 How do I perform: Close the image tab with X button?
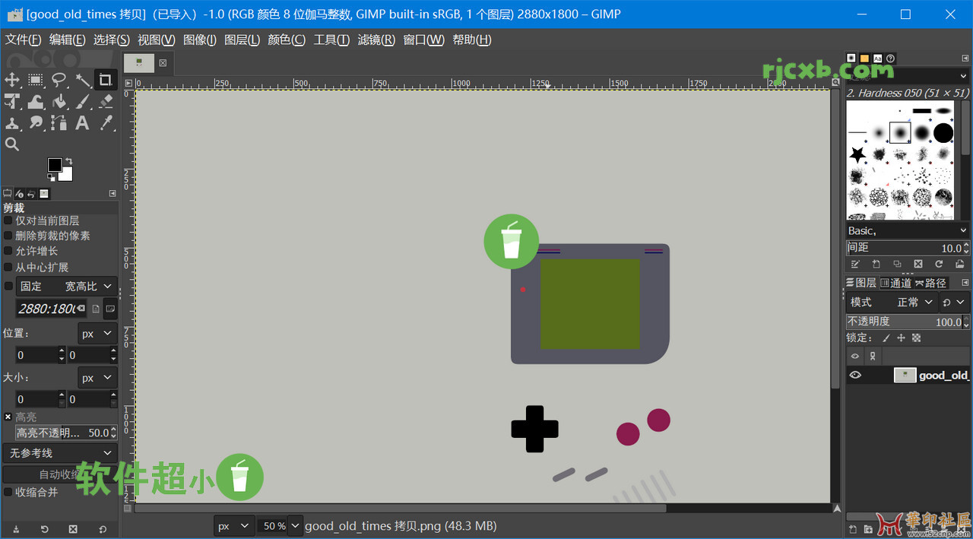click(x=163, y=63)
